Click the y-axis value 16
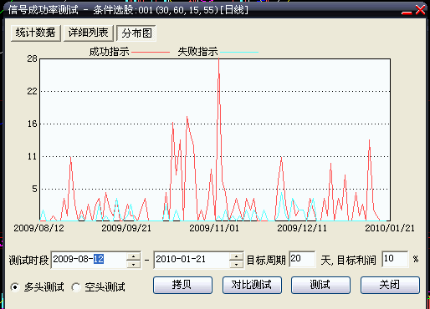 32,124
